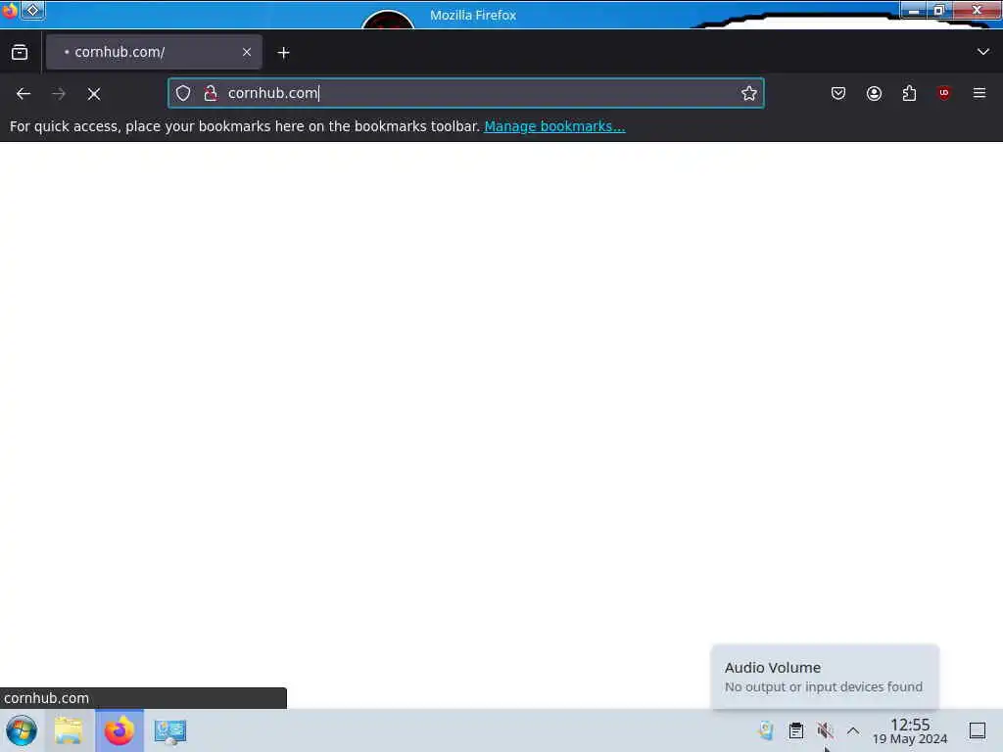Open system settings taskbar icon
Image resolution: width=1003 pixels, height=752 pixels.
(170, 730)
